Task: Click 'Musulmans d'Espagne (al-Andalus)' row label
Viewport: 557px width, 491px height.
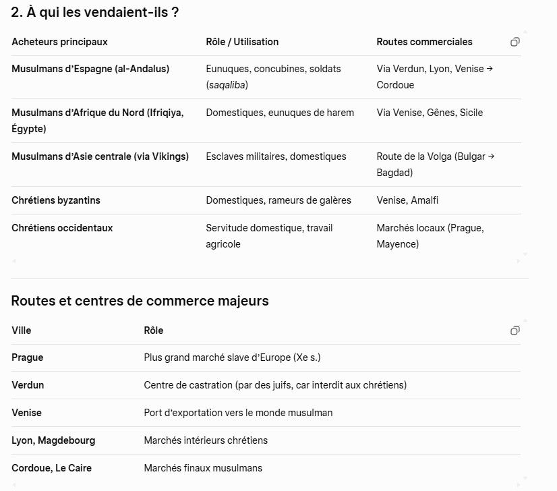Action: [x=90, y=69]
